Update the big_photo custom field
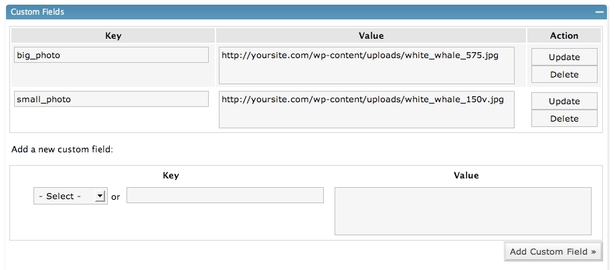Screen dimensions: 615x270 [x=563, y=57]
